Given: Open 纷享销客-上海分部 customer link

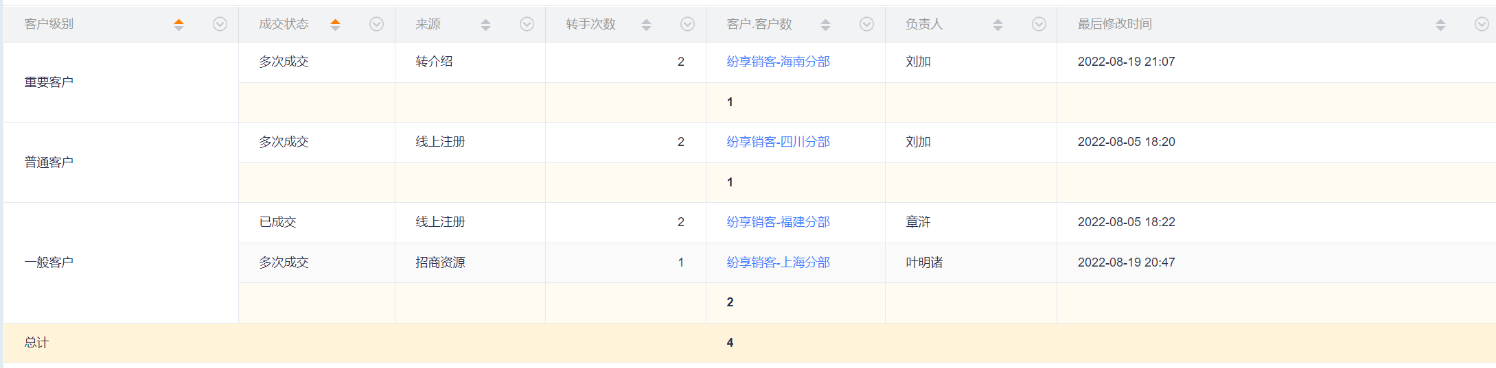Looking at the screenshot, I should 778,262.
